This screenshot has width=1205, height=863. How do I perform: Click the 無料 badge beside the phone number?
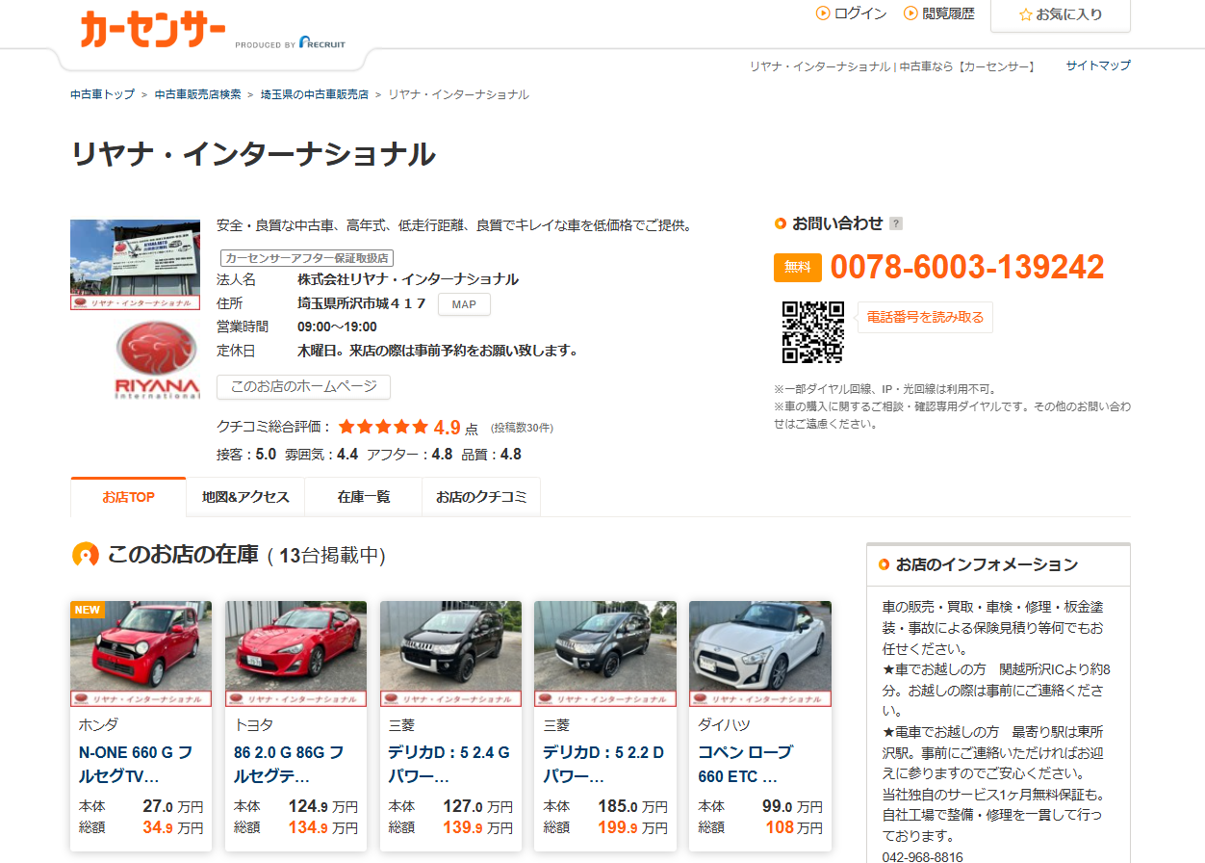(798, 268)
